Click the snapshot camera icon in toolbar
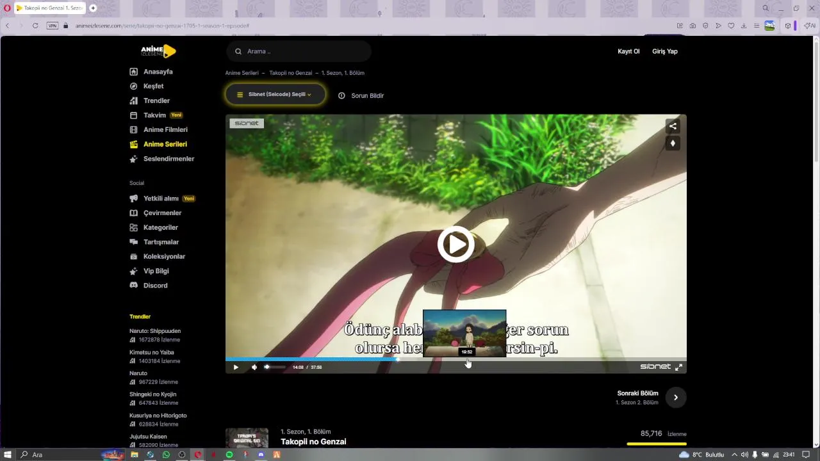The image size is (820, 461). 693,26
